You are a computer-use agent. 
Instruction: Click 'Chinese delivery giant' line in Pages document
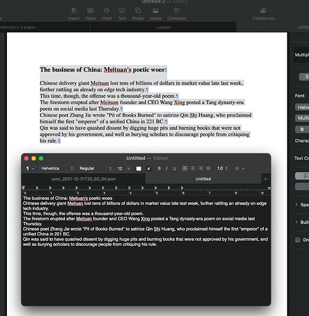click(141, 83)
